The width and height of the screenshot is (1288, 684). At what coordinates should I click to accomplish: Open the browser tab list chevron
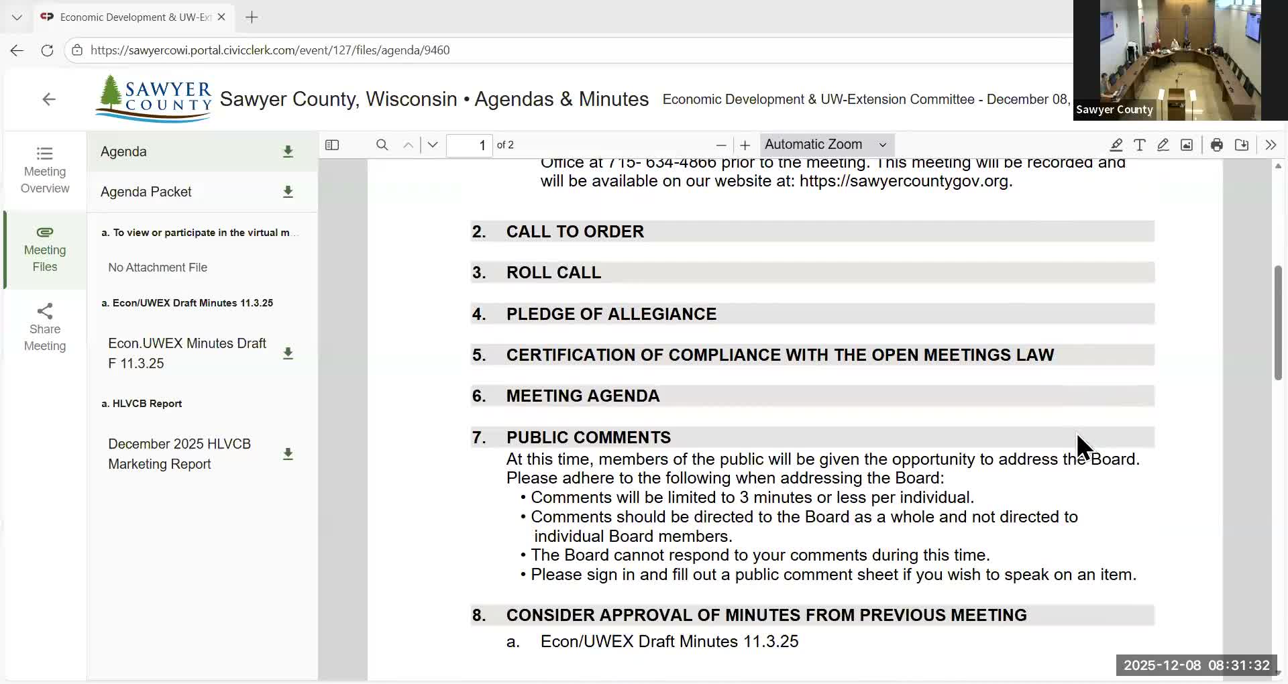17,17
